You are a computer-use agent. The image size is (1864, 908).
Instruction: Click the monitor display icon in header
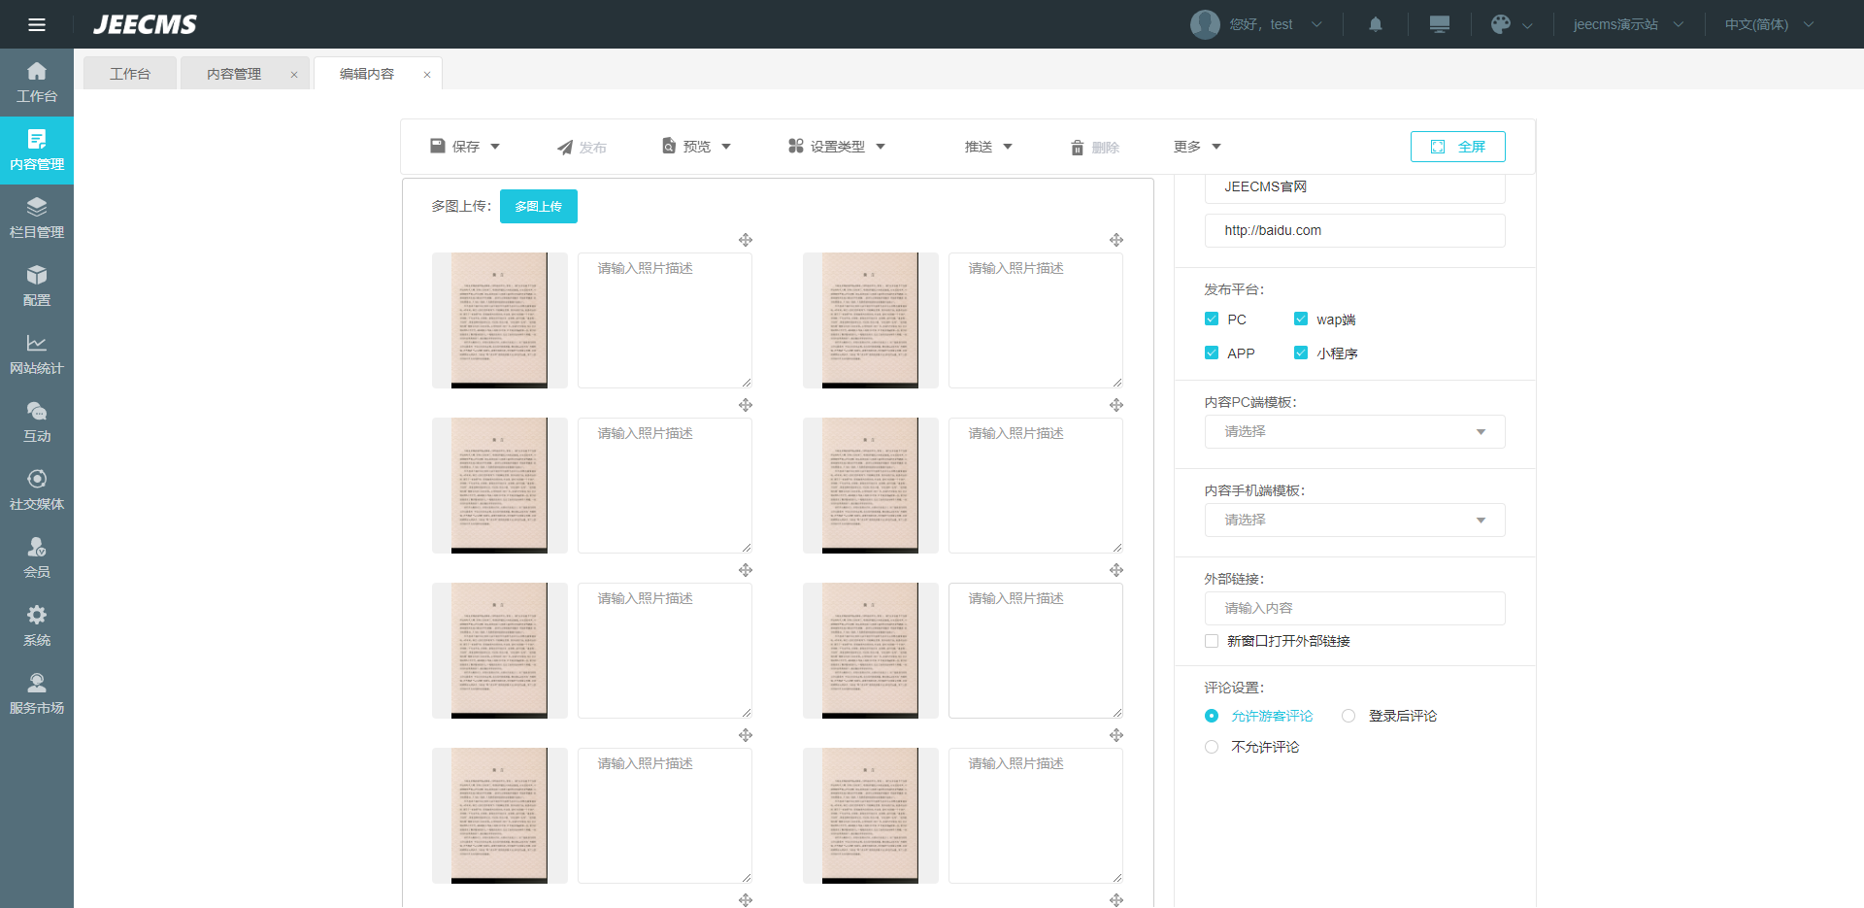1439,24
